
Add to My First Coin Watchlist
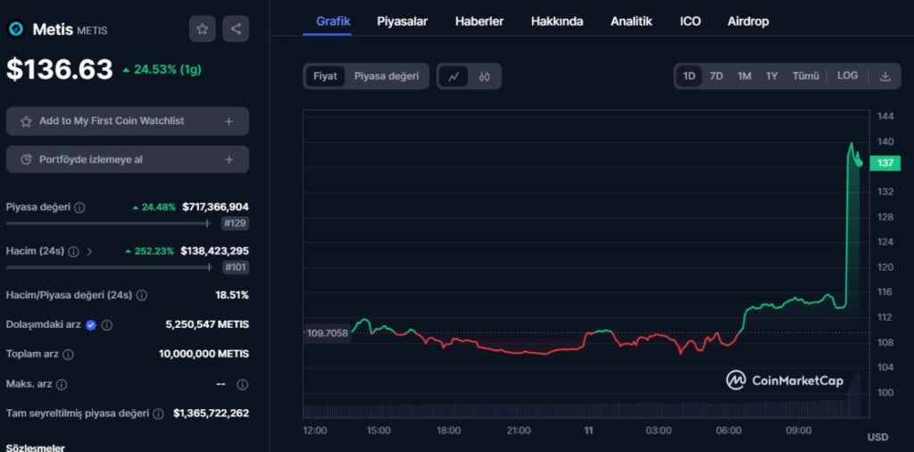click(128, 121)
